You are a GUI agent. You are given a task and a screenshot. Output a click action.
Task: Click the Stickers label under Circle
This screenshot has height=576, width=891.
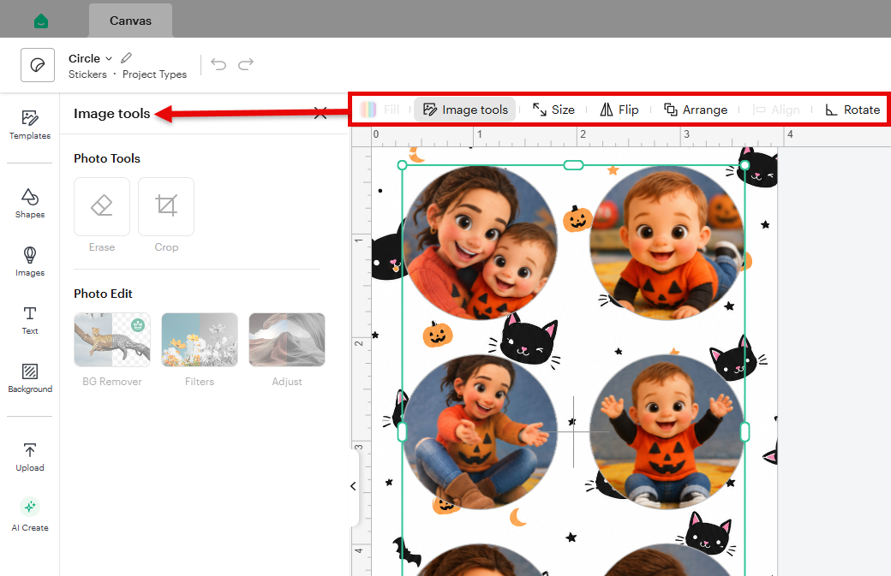click(87, 74)
